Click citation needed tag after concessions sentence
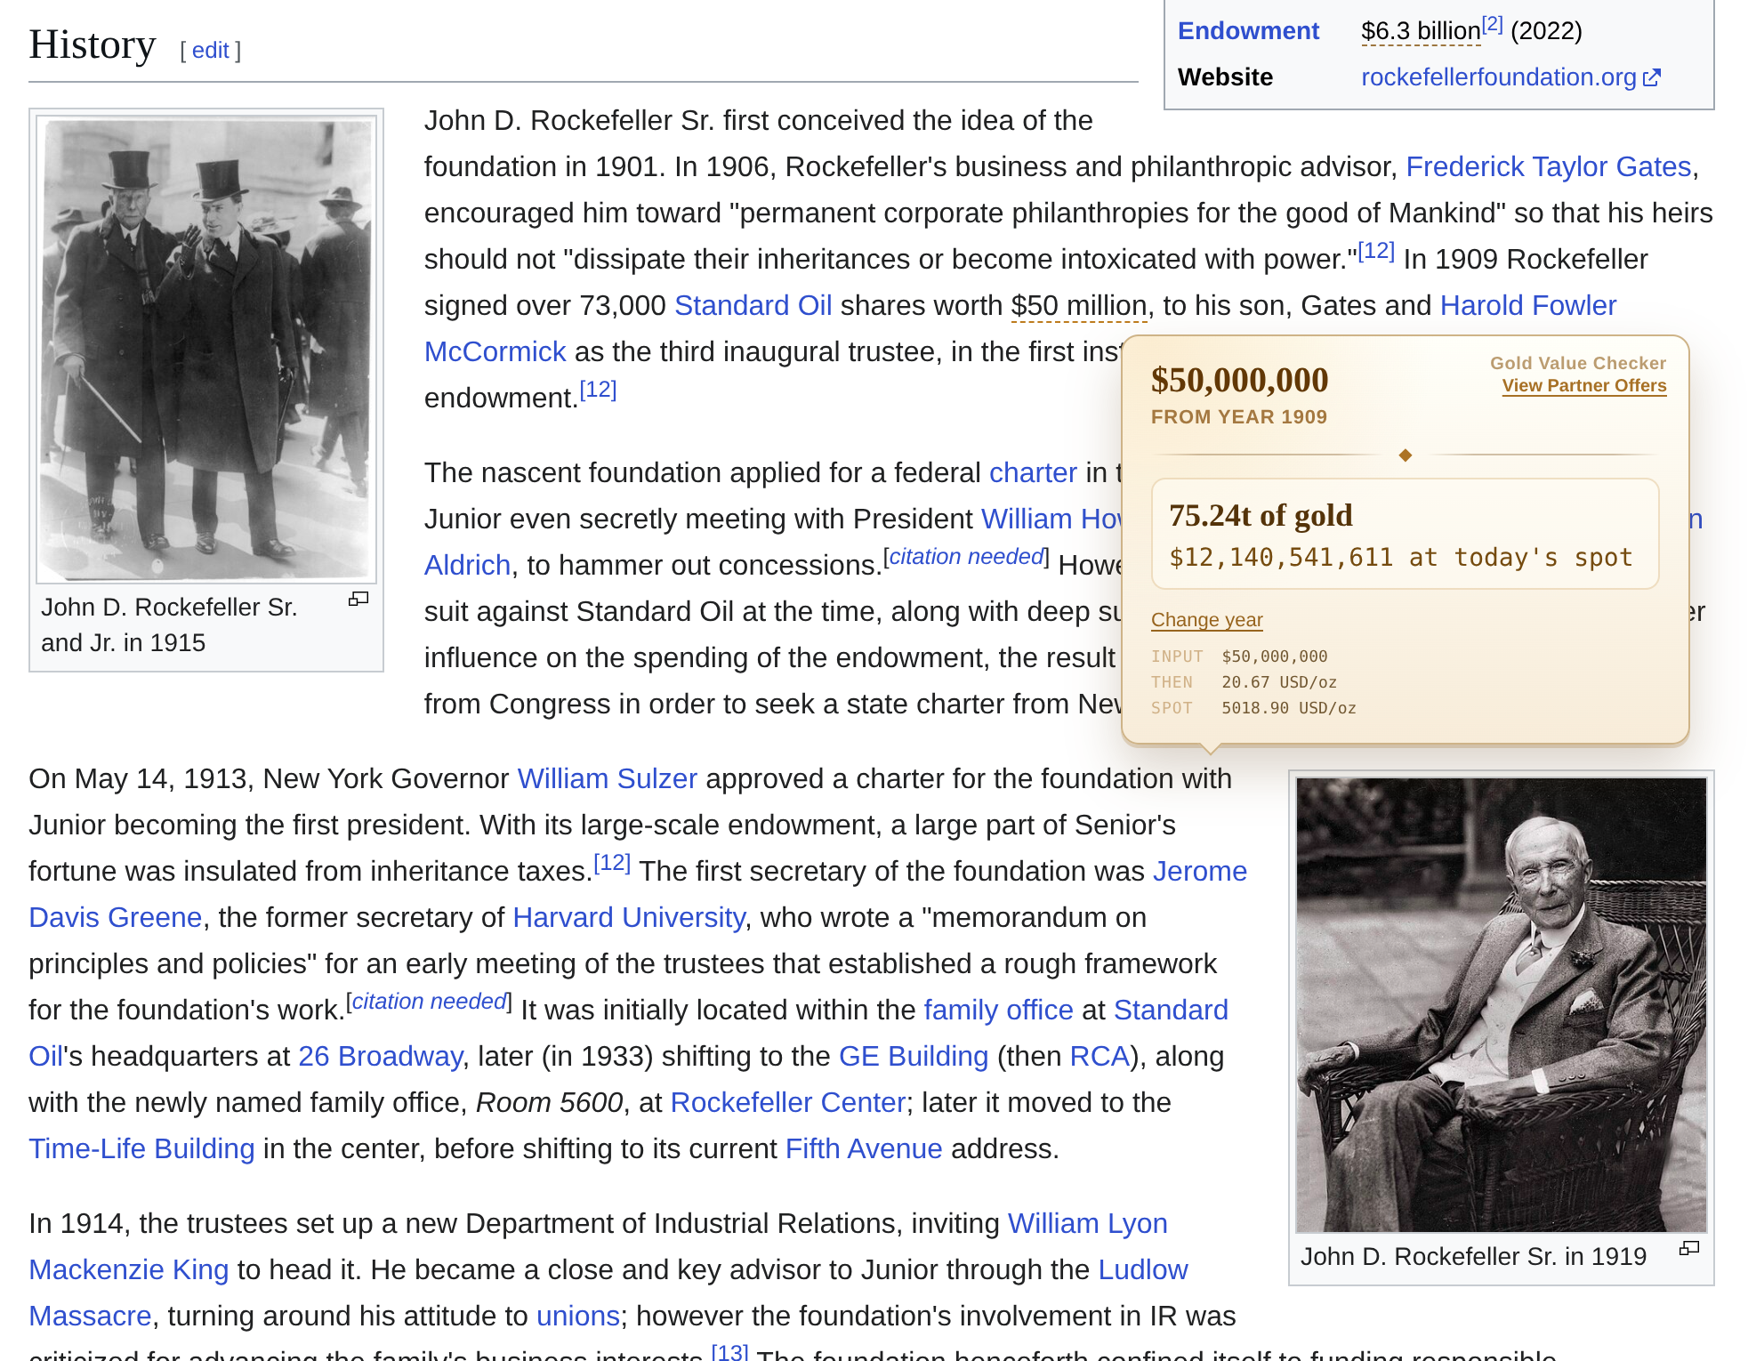This screenshot has height=1361, width=1748. pyautogui.click(x=964, y=556)
